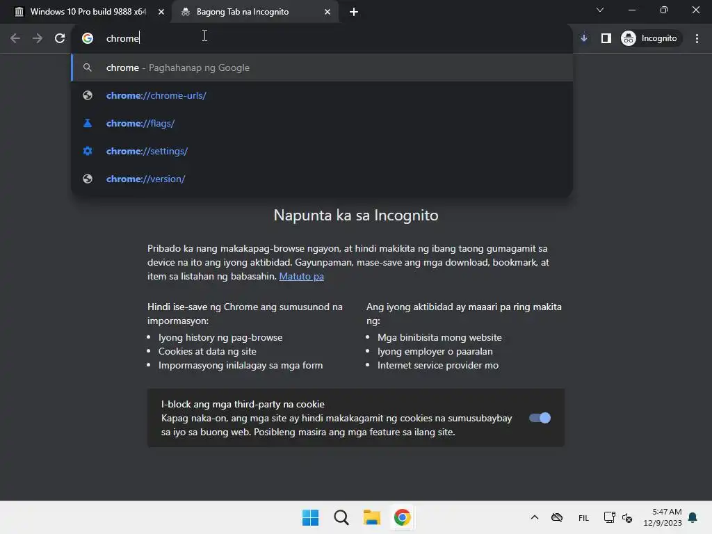712x534 pixels.
Task: Switch to Windows 10 Pro build 9888 tab
Action: (x=88, y=12)
